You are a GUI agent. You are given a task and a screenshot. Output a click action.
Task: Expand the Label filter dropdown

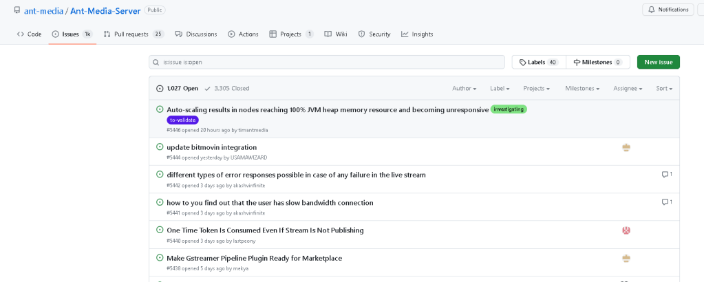click(x=500, y=89)
